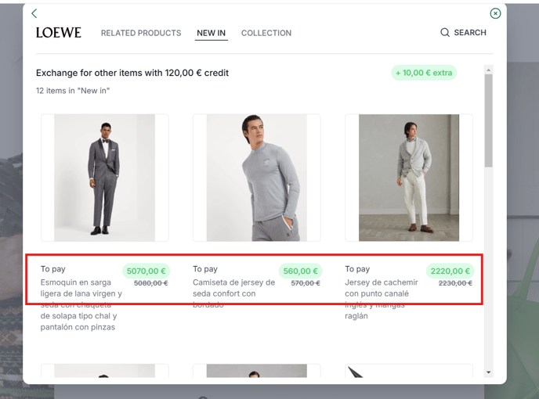This screenshot has height=399, width=539.
Task: Click the 5070,00 € price badge
Action: [x=146, y=271]
